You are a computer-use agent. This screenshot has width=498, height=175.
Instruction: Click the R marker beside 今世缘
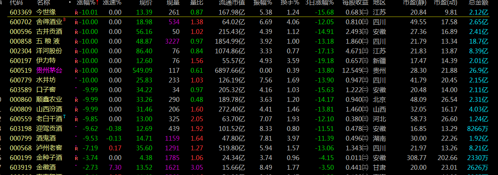tap(76, 13)
